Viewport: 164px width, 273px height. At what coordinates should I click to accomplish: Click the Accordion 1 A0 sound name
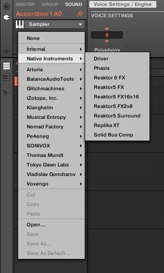[x=39, y=14]
